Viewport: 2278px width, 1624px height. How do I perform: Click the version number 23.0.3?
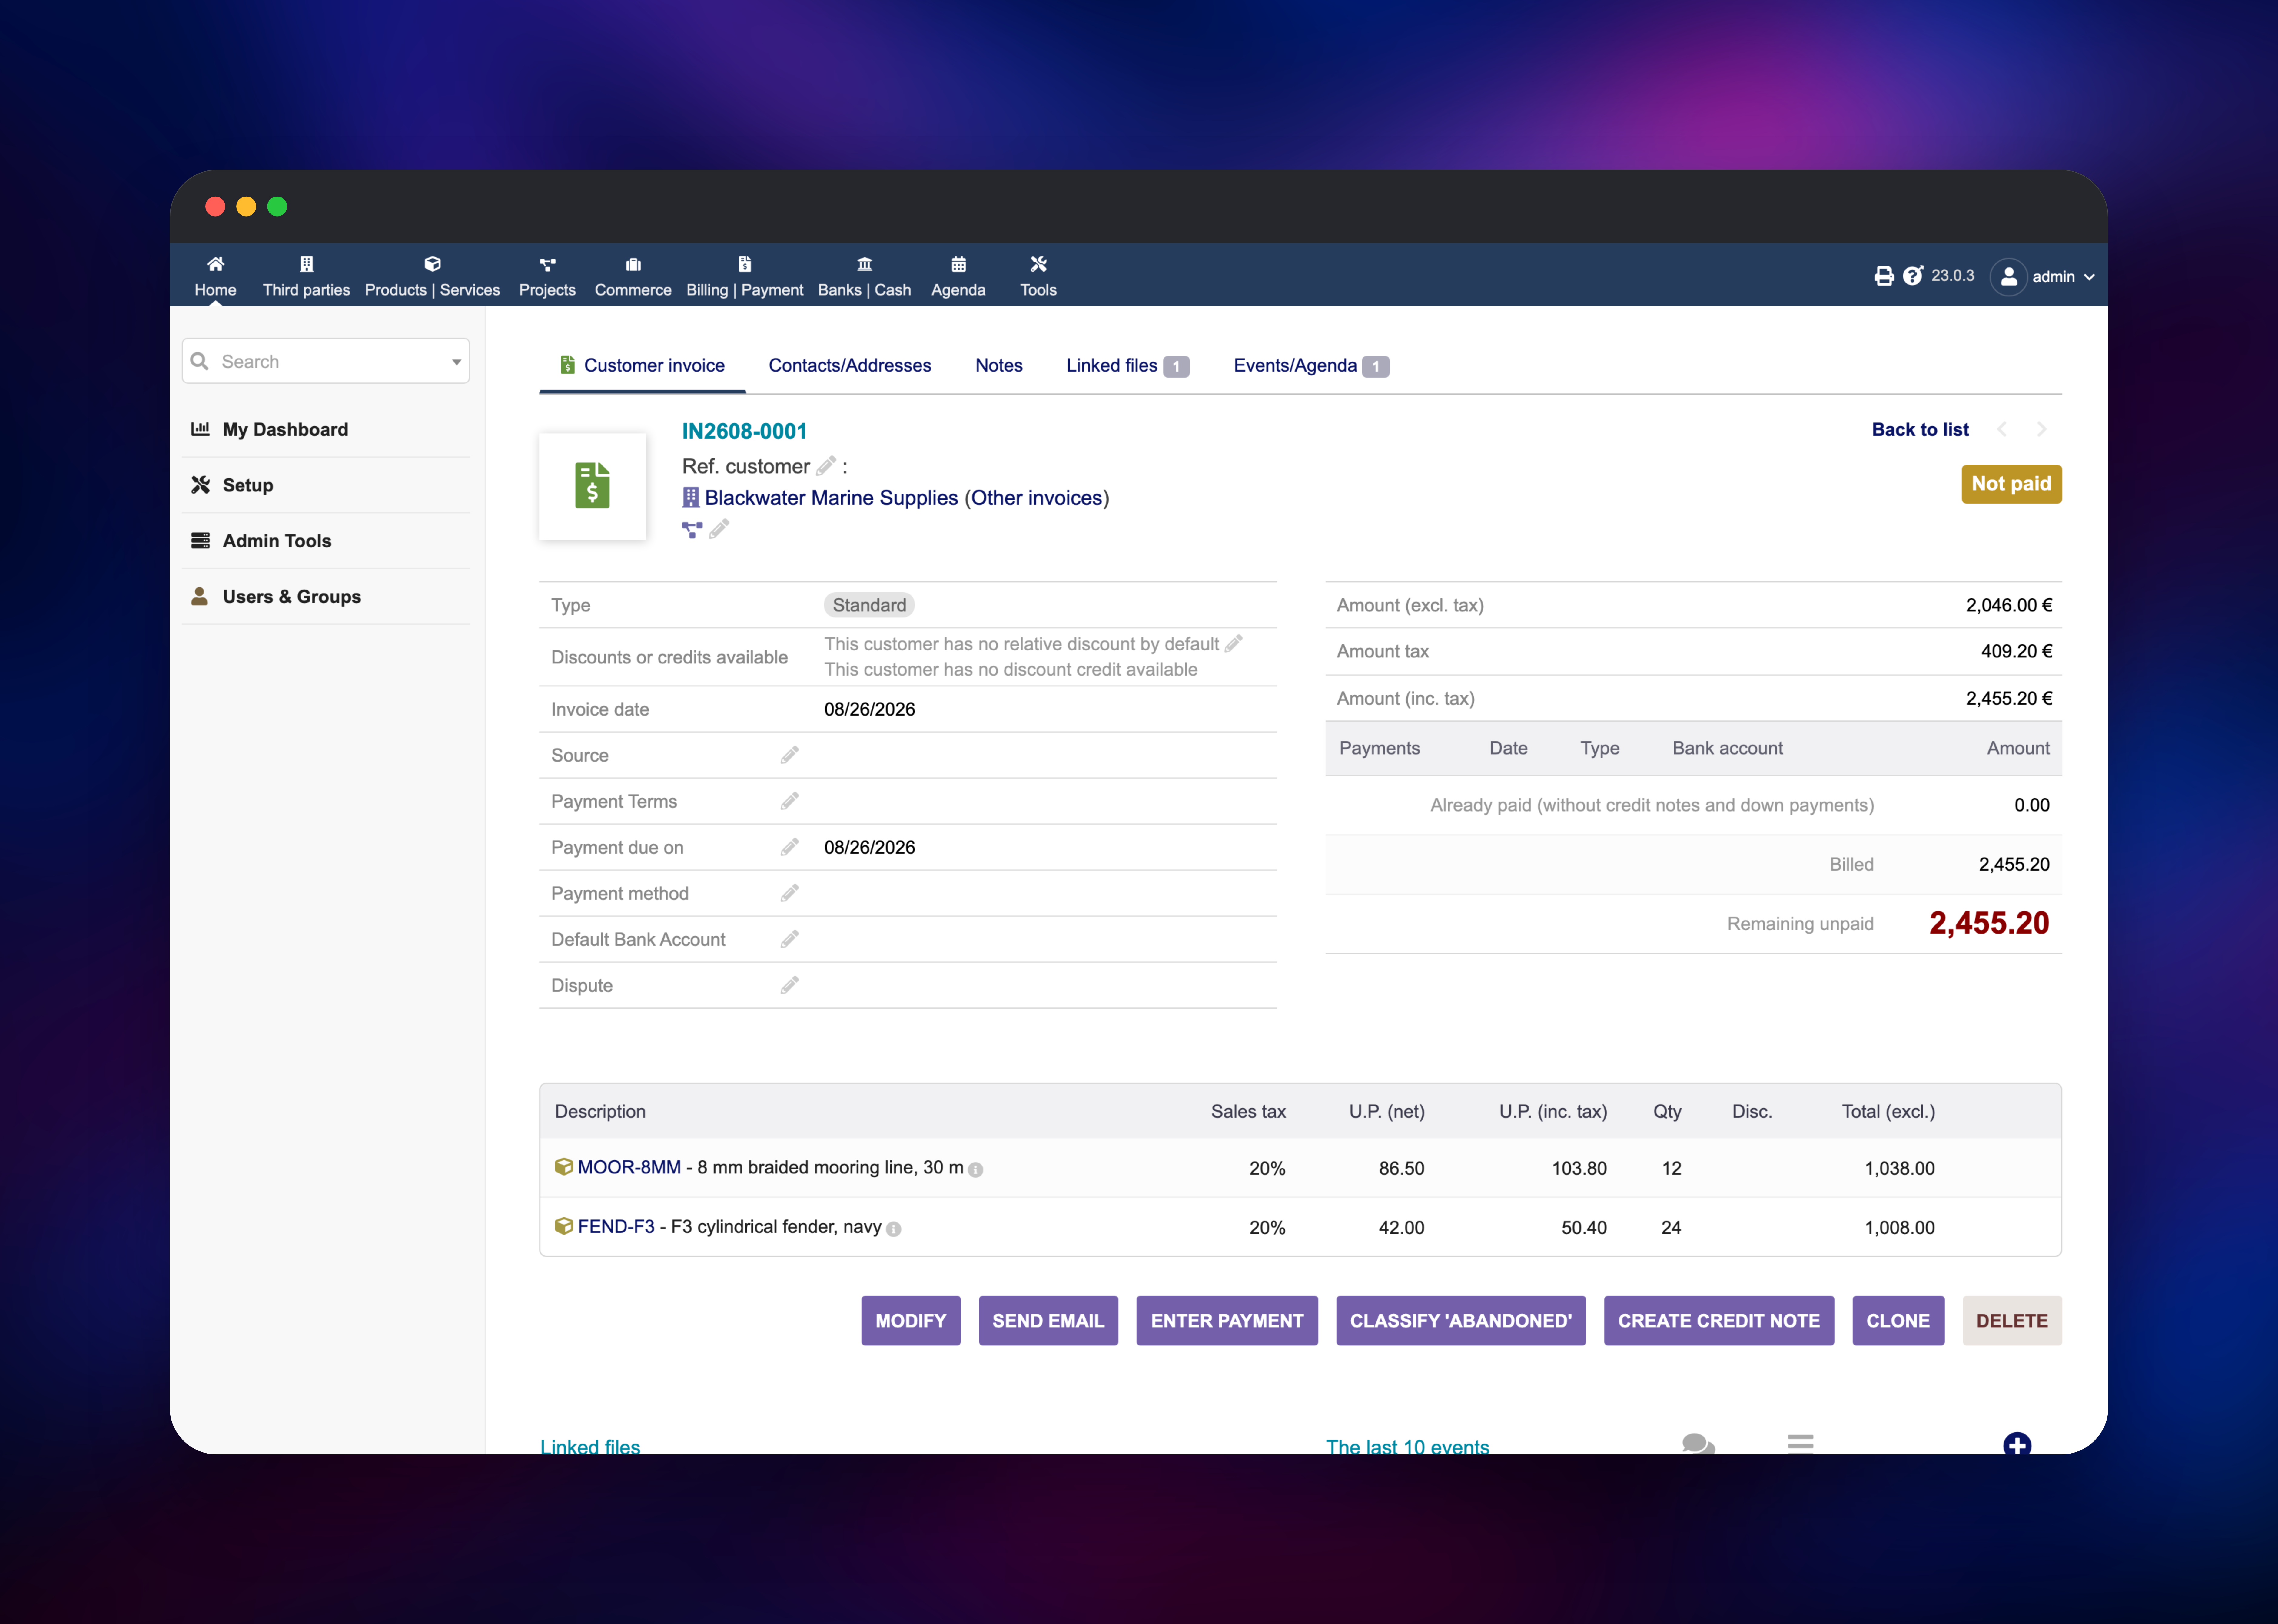coord(1953,276)
